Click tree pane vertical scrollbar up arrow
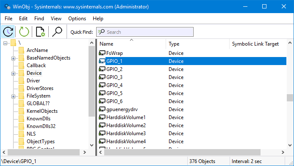This screenshot has height=166, width=294. click(x=92, y=43)
